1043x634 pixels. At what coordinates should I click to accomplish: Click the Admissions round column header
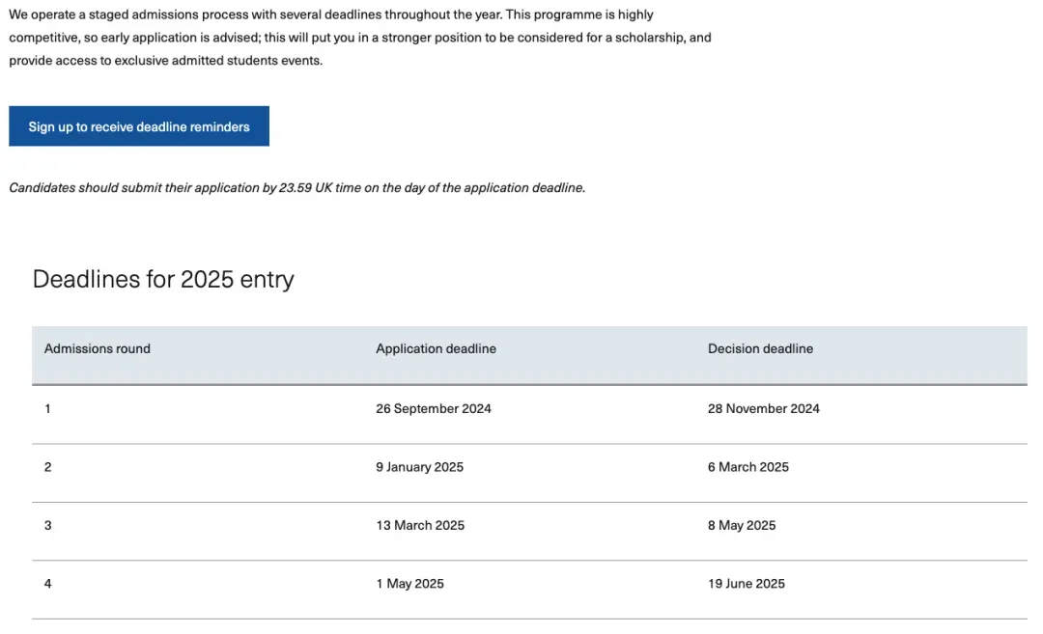[98, 348]
